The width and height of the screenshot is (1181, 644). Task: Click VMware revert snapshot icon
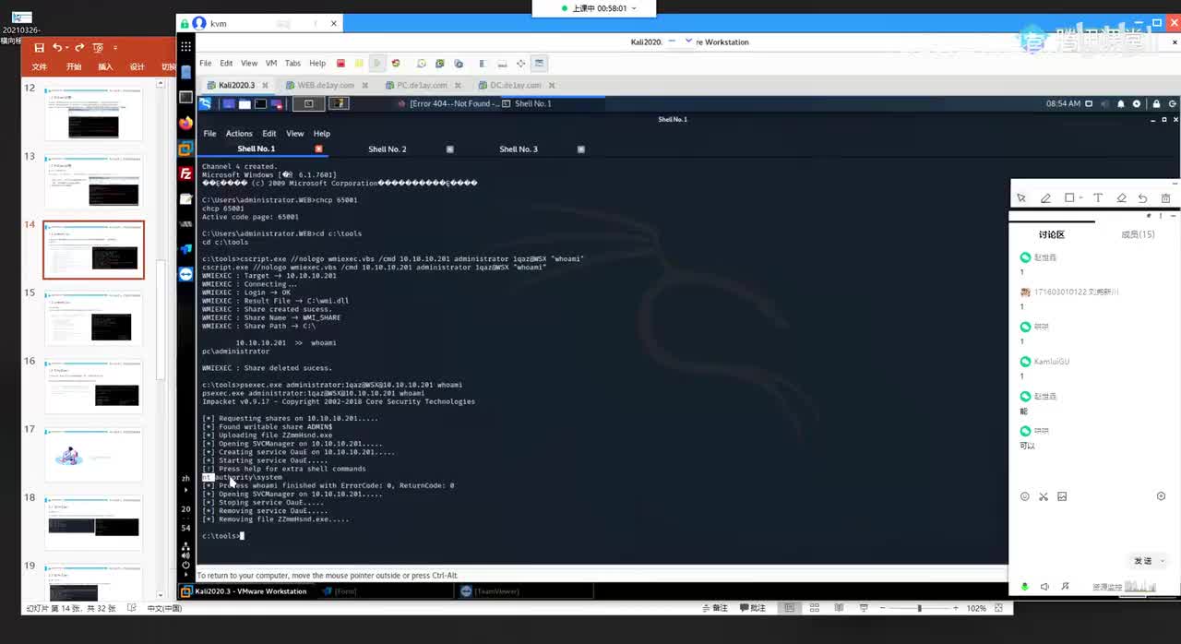(439, 64)
